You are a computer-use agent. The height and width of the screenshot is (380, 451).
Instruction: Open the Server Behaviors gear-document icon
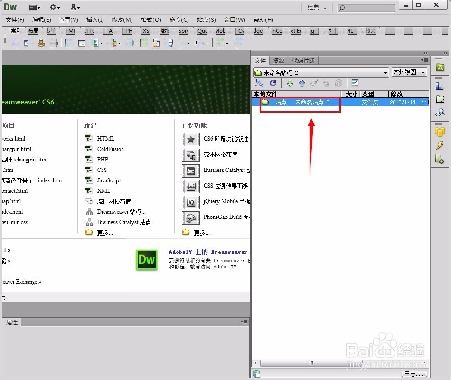440,159
